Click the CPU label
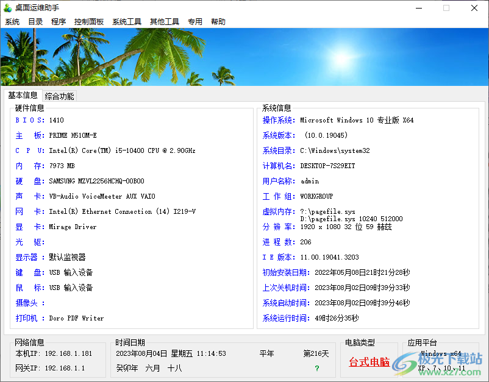 click(30, 150)
